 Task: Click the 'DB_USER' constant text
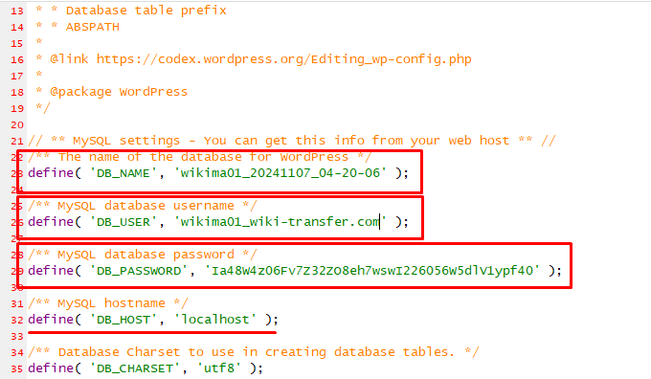coord(123,222)
